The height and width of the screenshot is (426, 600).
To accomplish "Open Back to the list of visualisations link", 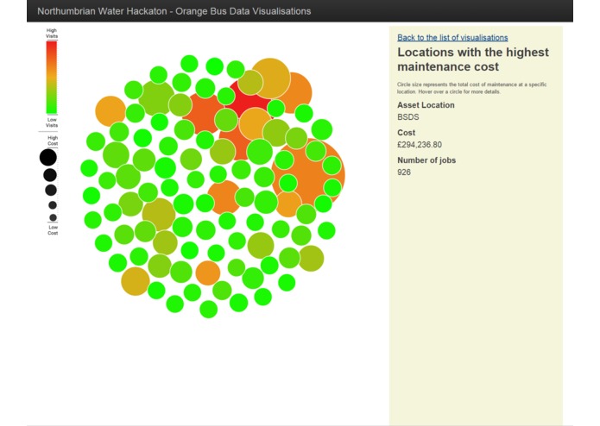I will click(x=452, y=37).
